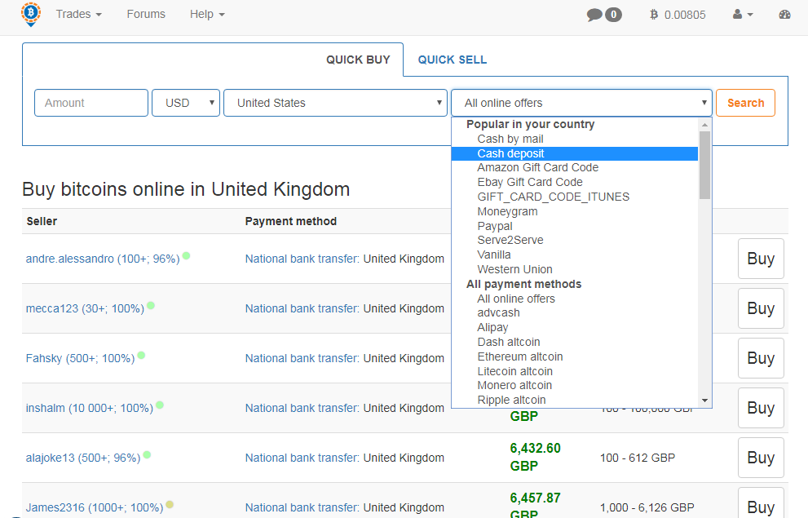
Task: Click National bank transfer link for alajoke13
Action: point(302,458)
